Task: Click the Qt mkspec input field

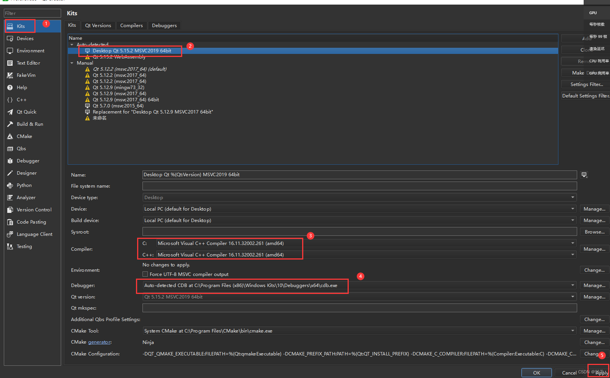Action: [x=359, y=308]
